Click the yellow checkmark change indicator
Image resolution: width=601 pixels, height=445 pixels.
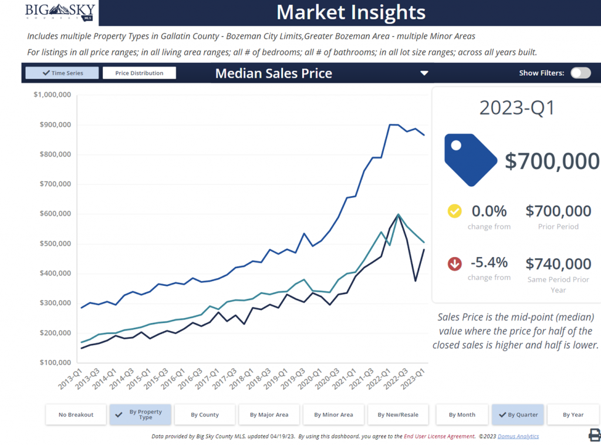pyautogui.click(x=454, y=211)
